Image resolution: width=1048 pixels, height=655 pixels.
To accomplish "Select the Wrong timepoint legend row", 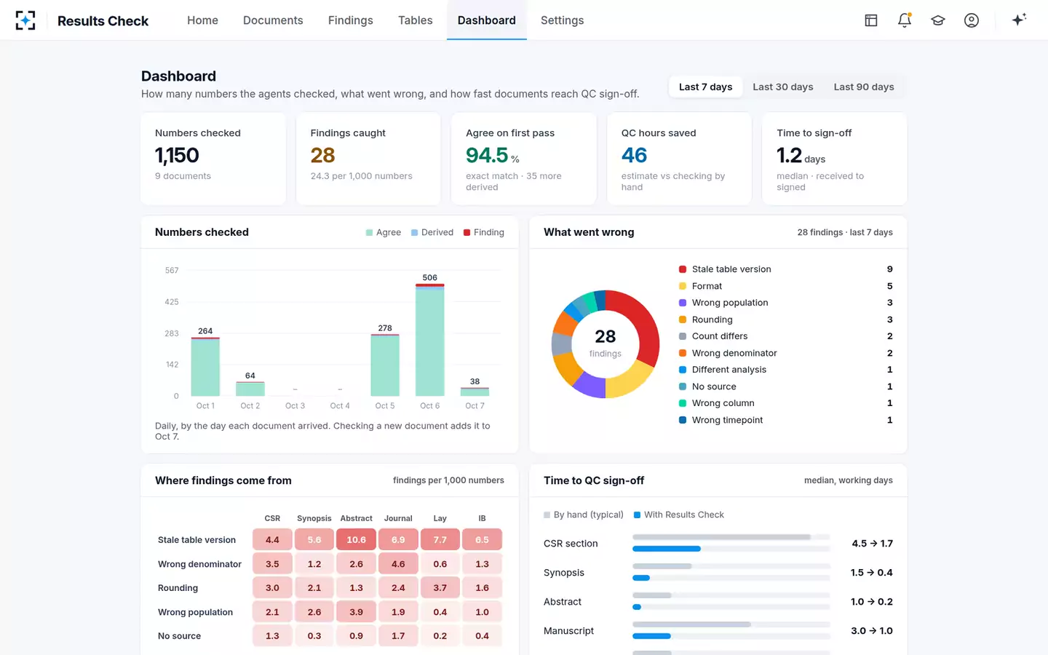I will [x=786, y=420].
